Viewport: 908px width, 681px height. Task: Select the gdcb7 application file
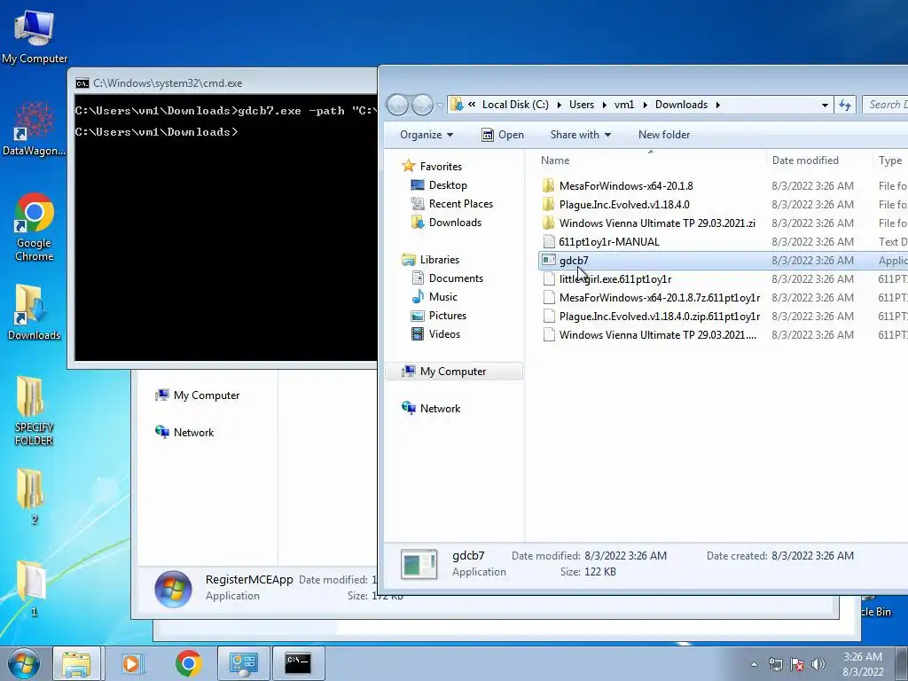tap(574, 261)
